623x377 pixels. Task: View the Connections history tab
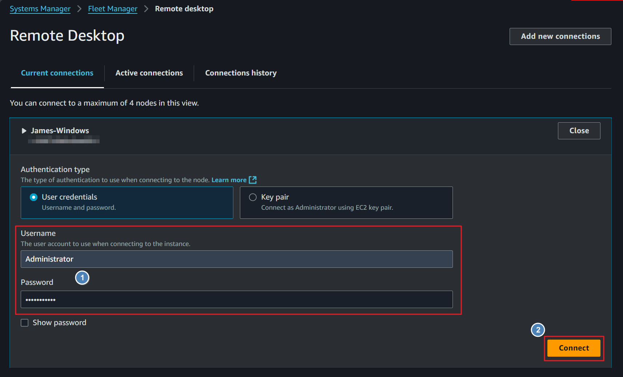(241, 73)
